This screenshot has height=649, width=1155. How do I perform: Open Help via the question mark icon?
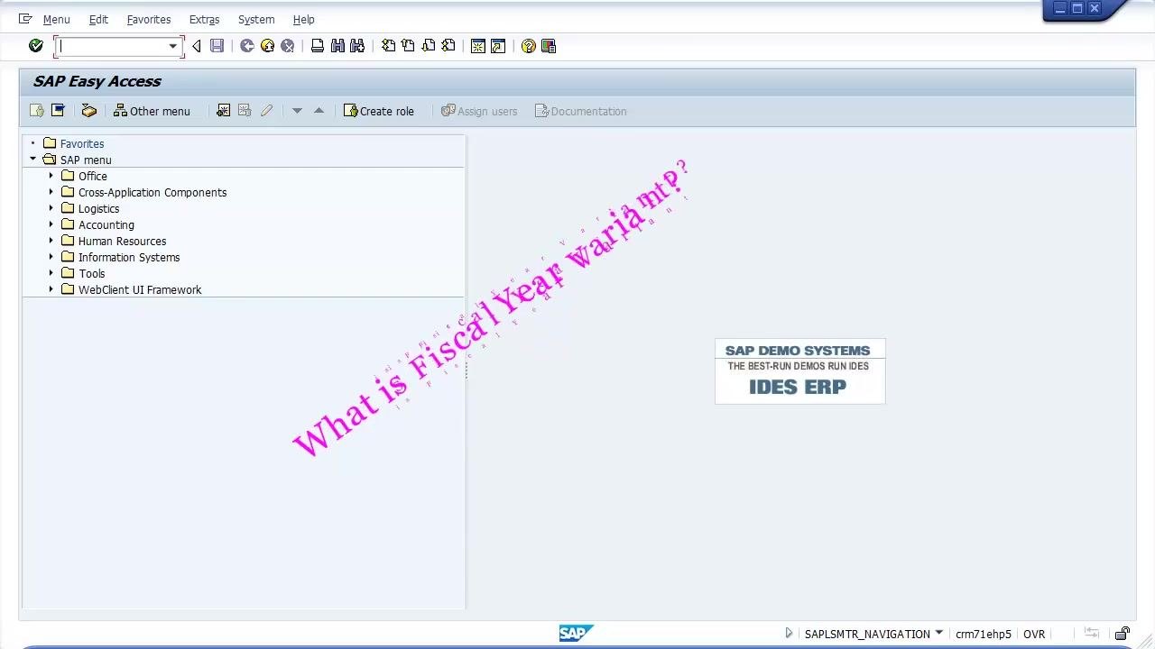point(529,46)
